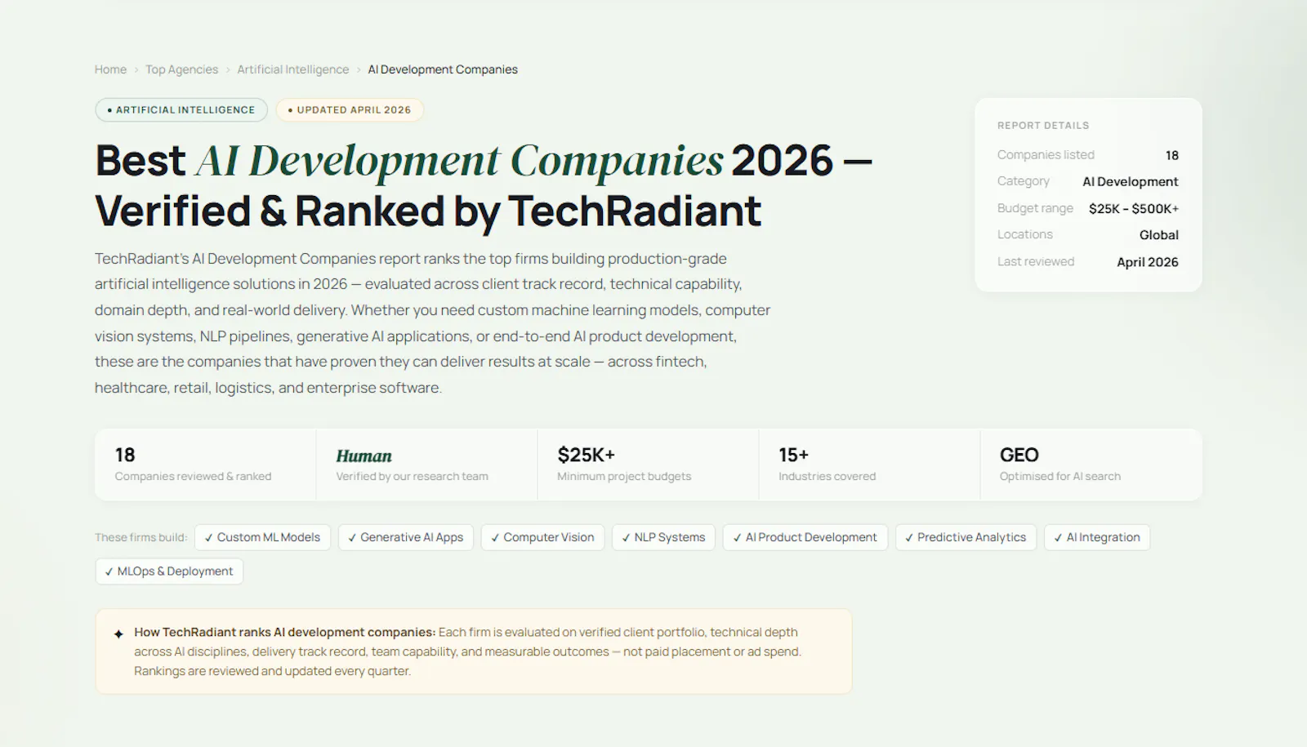Click the 'GEO' optimised stat

point(1019,455)
